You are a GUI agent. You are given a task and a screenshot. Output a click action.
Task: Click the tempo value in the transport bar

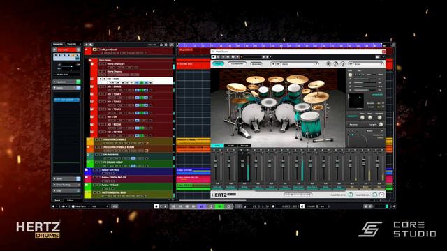click(311, 206)
